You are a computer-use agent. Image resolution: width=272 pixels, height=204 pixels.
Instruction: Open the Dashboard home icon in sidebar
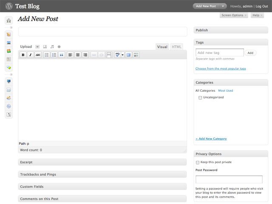coord(8,20)
